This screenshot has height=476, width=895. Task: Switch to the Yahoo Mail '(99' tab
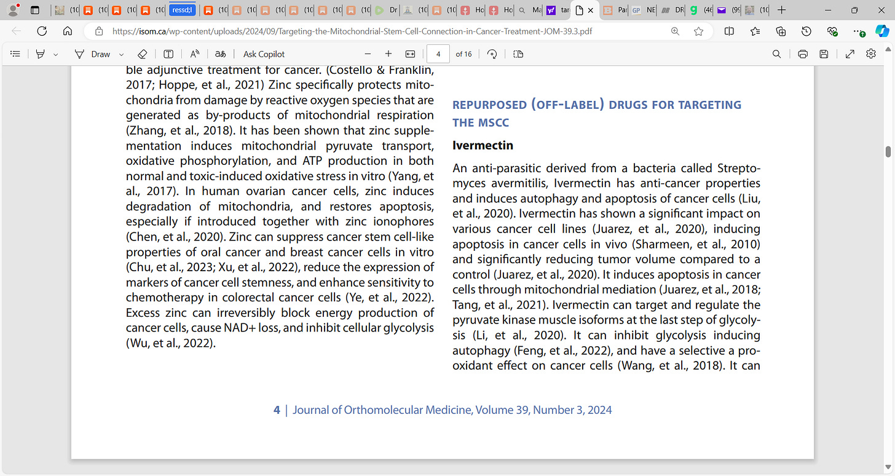(728, 10)
